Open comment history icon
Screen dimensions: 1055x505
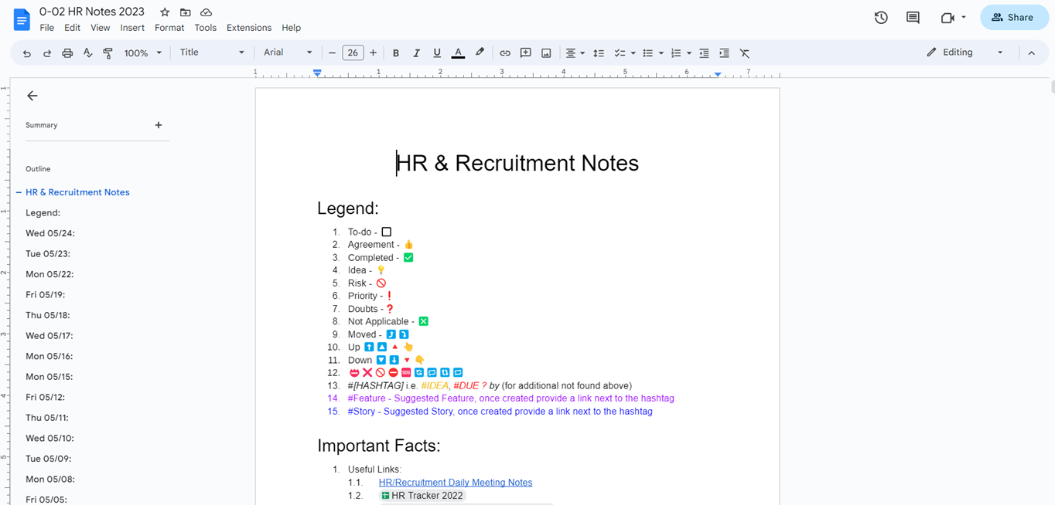pos(913,18)
